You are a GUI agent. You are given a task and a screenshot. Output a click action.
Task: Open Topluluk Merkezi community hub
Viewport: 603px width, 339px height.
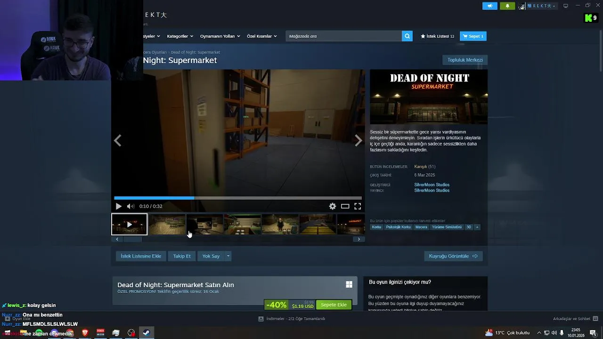pos(465,60)
